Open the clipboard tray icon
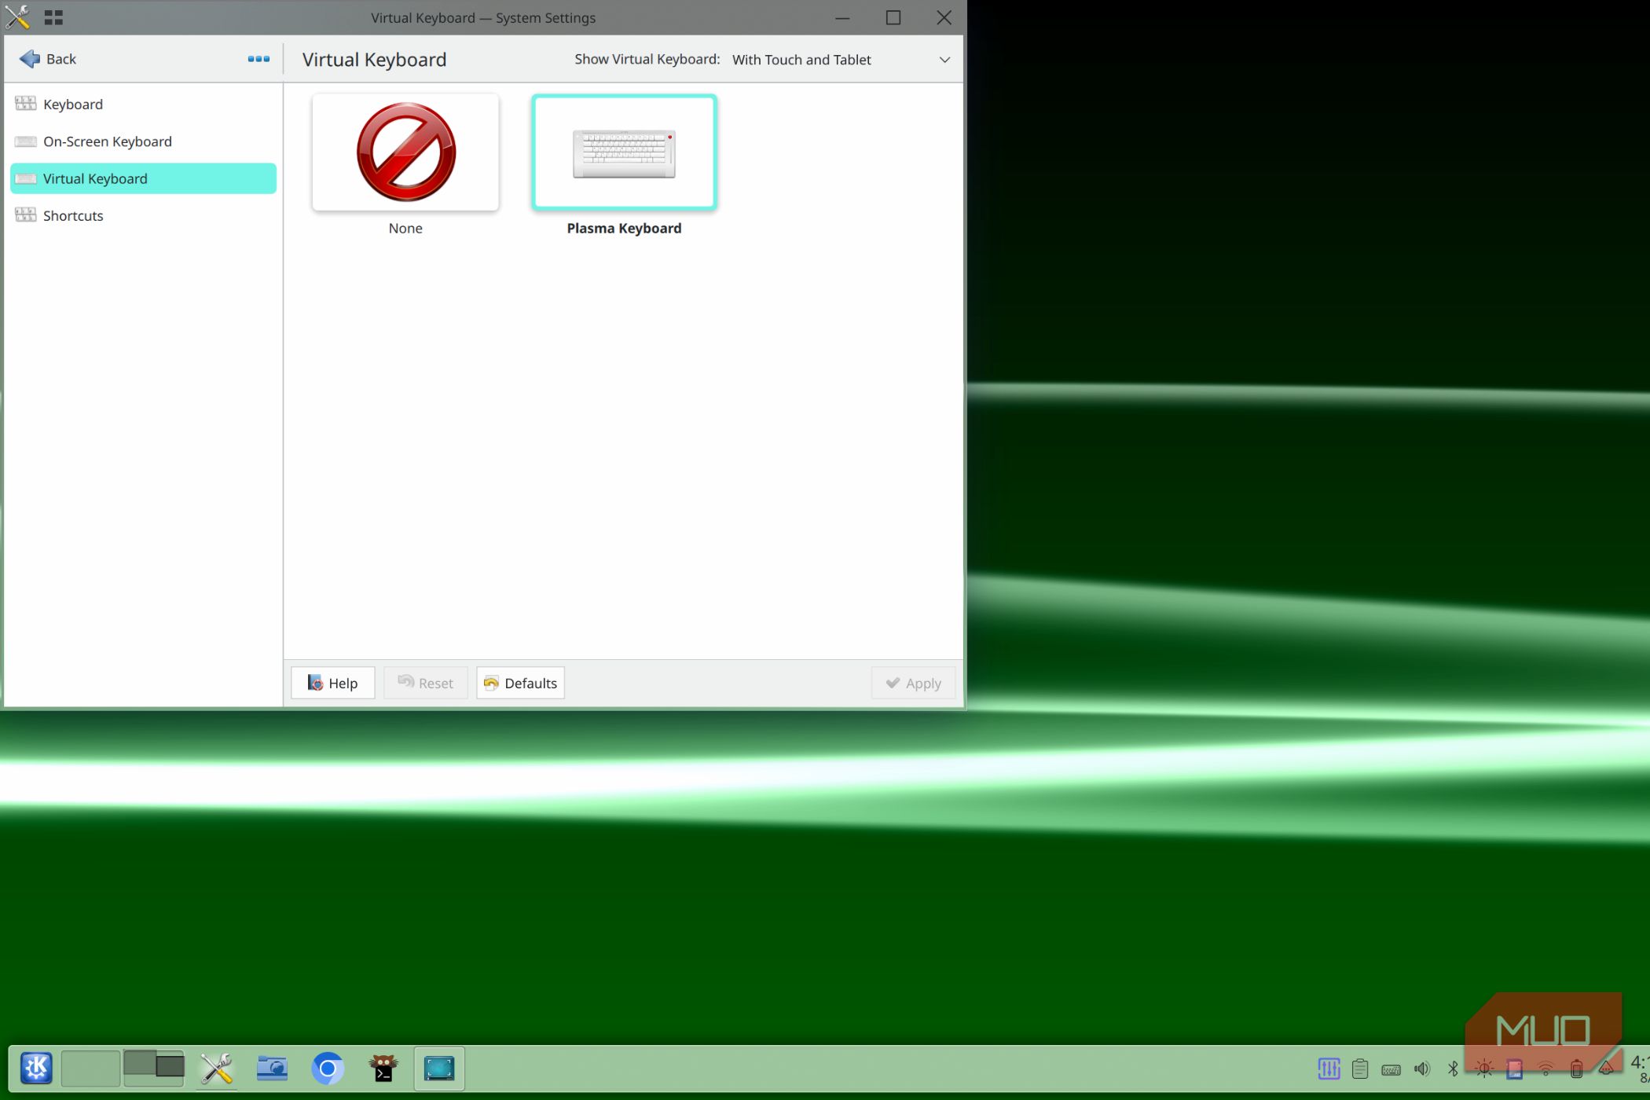Screen dimensions: 1650x1100 click(x=1360, y=1069)
